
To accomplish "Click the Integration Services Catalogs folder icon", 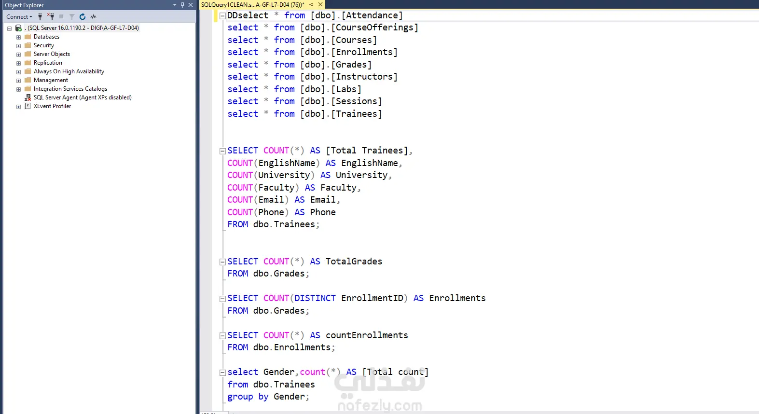I will [28, 89].
